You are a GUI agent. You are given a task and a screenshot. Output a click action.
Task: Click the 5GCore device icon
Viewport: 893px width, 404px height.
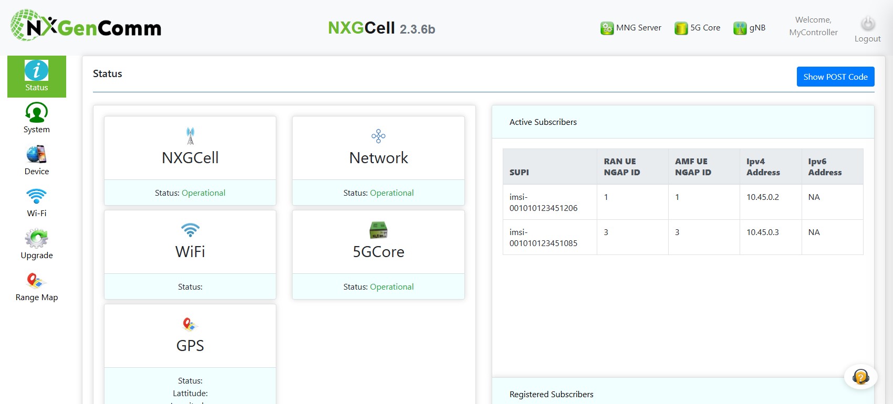(378, 230)
